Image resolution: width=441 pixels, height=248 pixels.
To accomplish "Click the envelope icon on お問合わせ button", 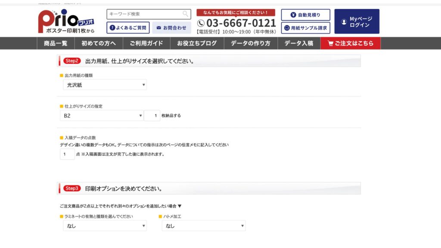I will tap(158, 27).
